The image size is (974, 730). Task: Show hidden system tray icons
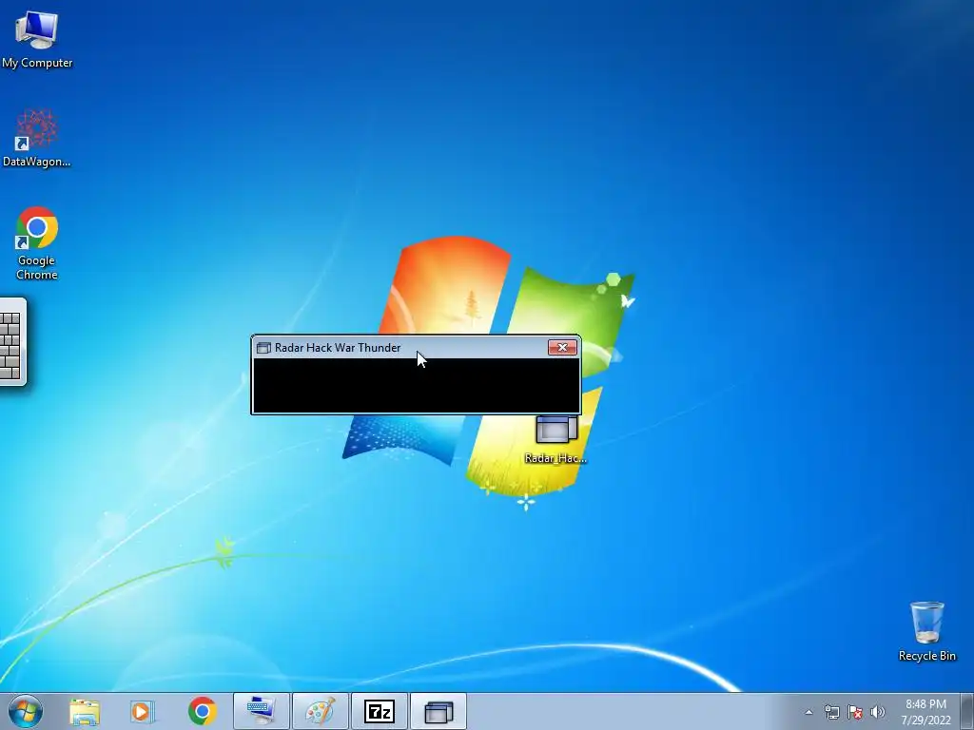click(808, 712)
